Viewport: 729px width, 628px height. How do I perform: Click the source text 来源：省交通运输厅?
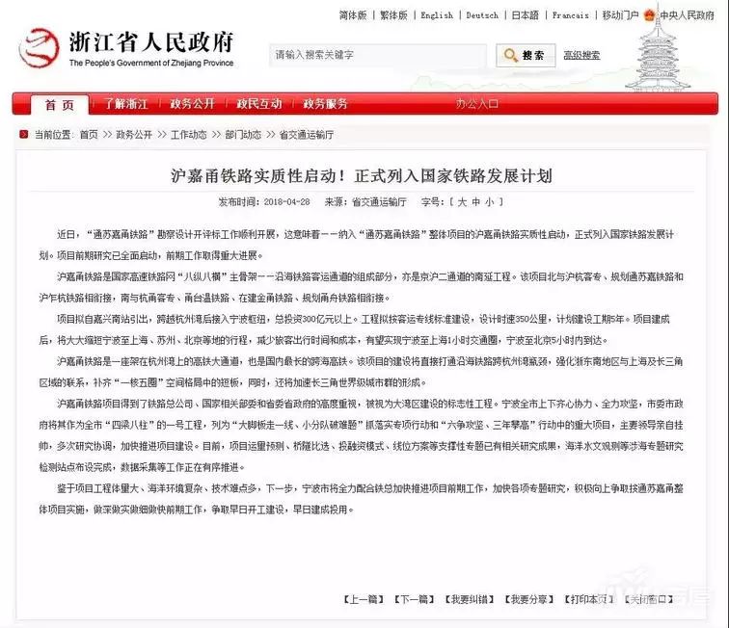pos(365,202)
